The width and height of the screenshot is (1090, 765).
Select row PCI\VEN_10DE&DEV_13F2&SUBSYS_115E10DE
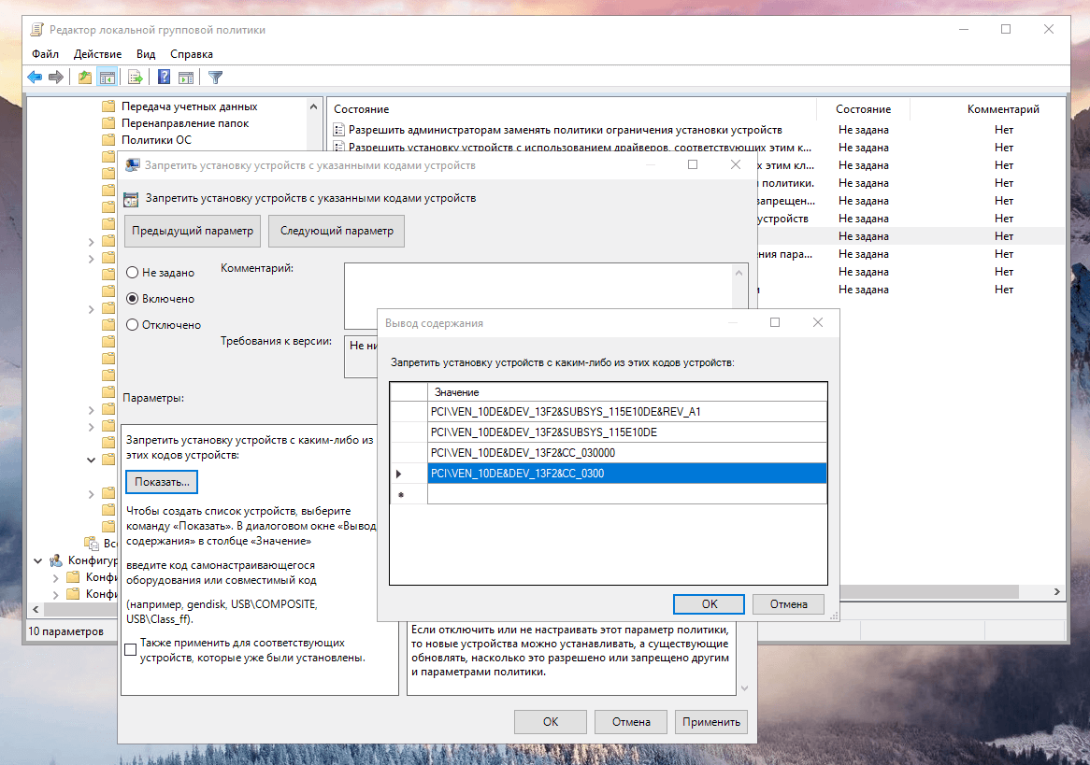[627, 432]
